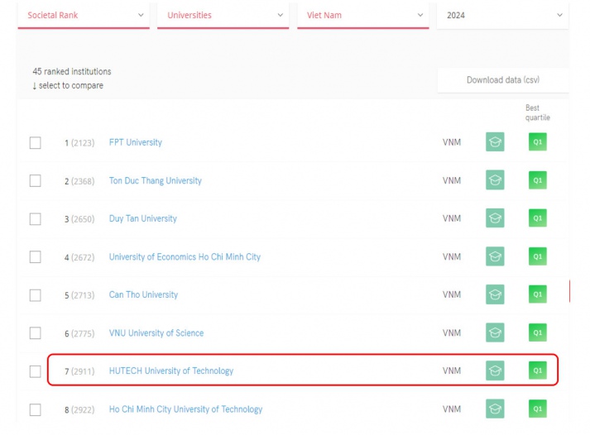The width and height of the screenshot is (590, 435).
Task: Click university icon in Ho Chi Minh City University of Technology row
Action: click(x=495, y=409)
